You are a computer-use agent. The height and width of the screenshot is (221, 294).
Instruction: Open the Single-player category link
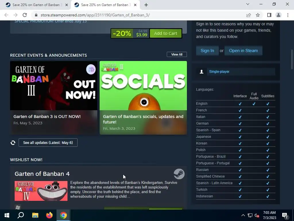(219, 72)
